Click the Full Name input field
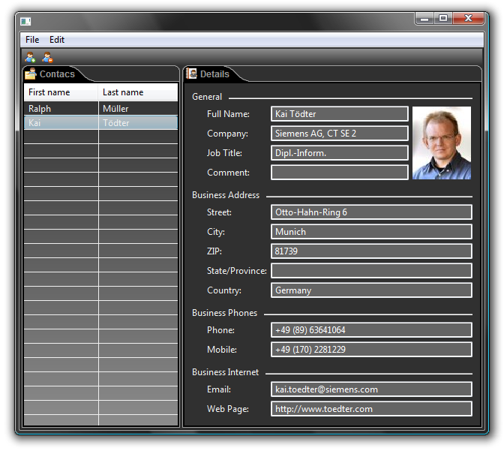This screenshot has height=451, width=504. point(340,114)
